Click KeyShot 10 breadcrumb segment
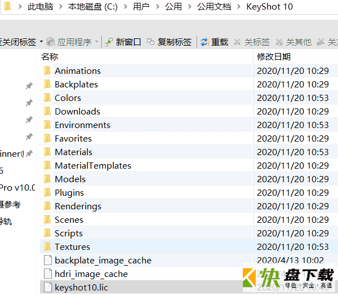The height and width of the screenshot is (295, 338). [x=270, y=7]
